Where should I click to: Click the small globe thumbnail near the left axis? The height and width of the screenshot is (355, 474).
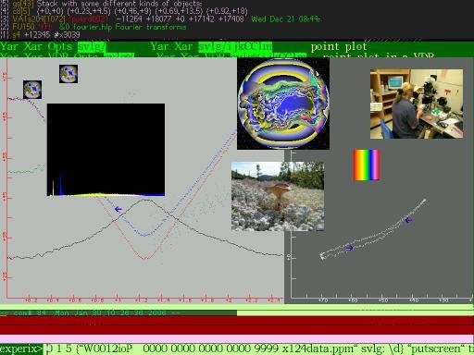(x=32, y=90)
